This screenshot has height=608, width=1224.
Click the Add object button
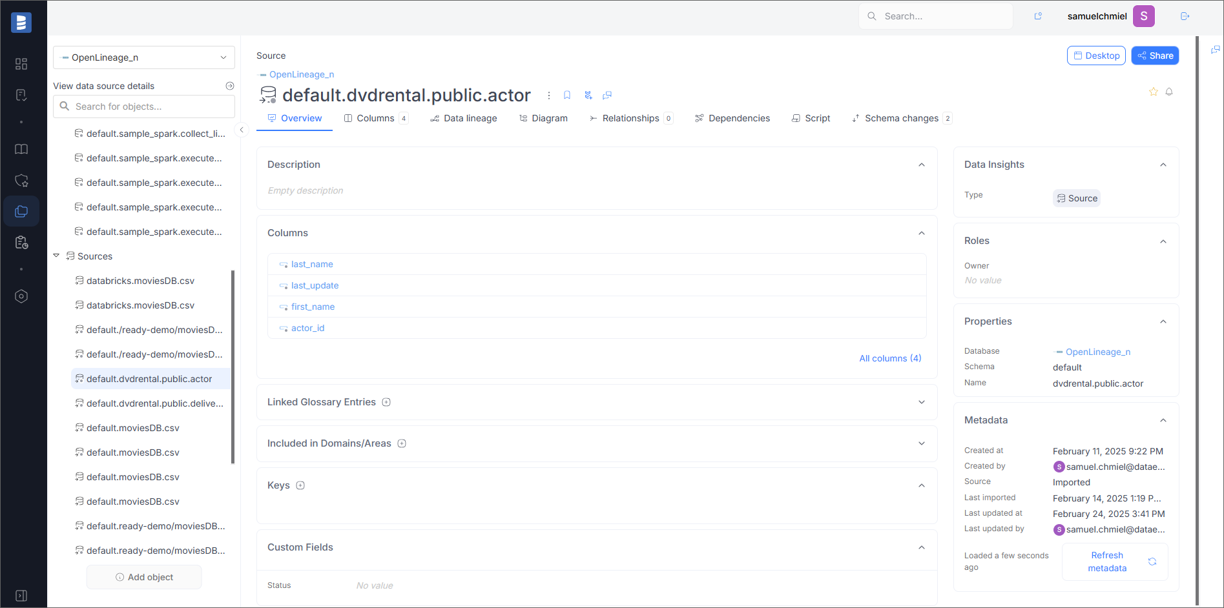coord(144,577)
